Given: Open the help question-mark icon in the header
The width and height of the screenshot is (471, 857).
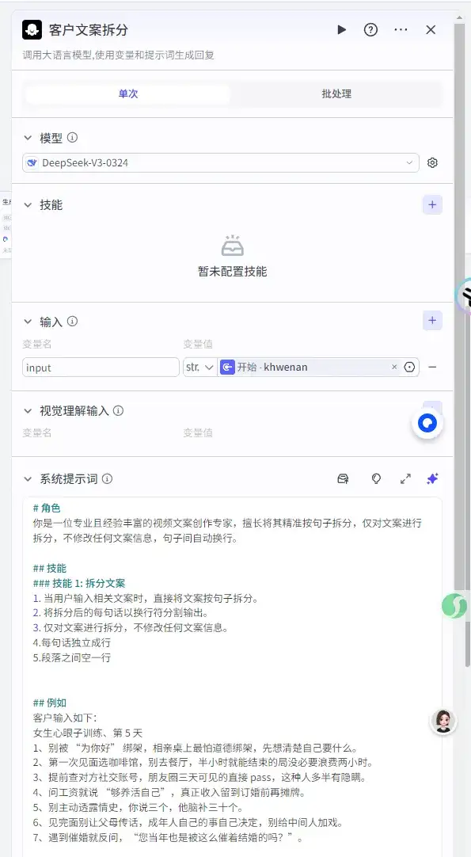Looking at the screenshot, I should coord(371,29).
